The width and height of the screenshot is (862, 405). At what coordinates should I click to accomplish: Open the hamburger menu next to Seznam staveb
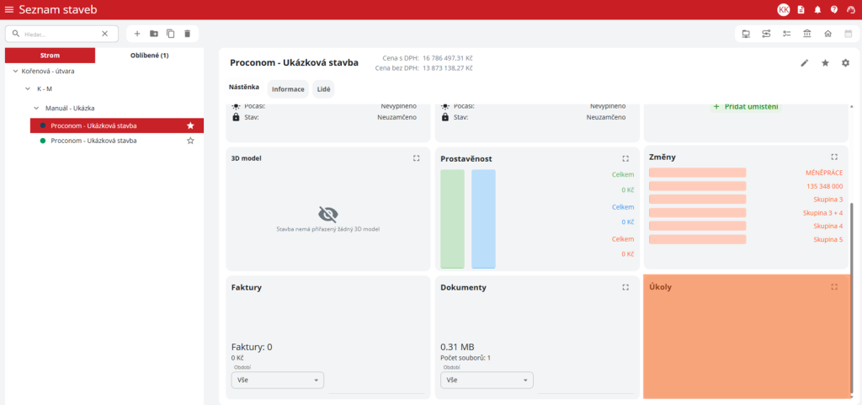click(x=9, y=9)
